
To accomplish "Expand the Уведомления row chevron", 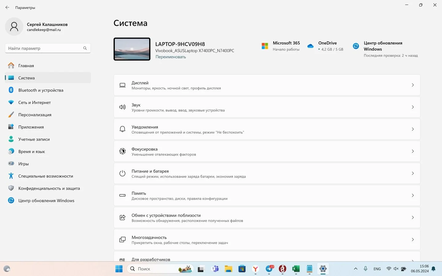I will pos(413,129).
